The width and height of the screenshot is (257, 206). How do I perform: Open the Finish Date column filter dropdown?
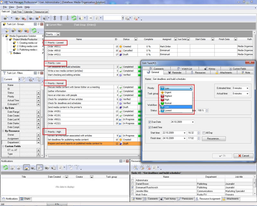pos(235,39)
